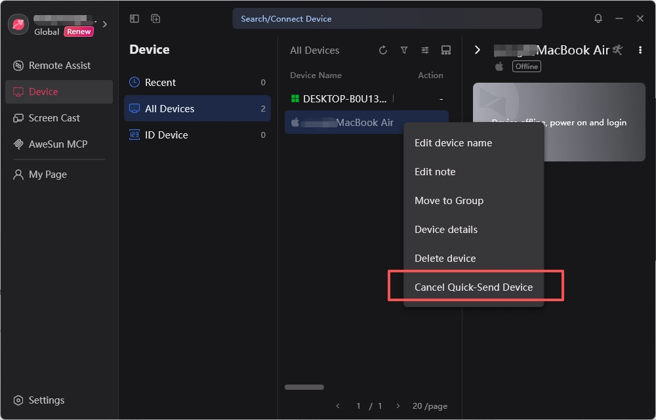The width and height of the screenshot is (656, 420).
Task: Click the account avatar icon
Action: [18, 24]
